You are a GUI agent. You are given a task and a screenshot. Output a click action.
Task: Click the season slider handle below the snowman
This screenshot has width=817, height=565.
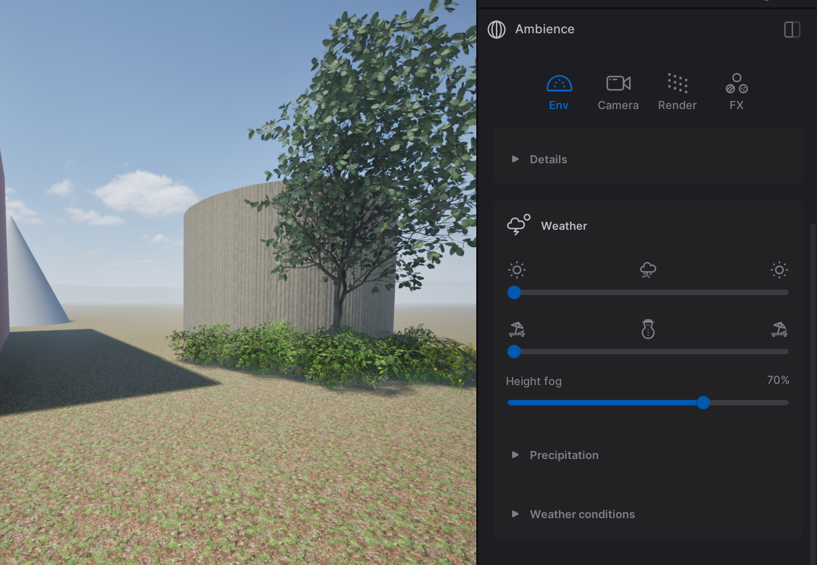[x=514, y=352]
